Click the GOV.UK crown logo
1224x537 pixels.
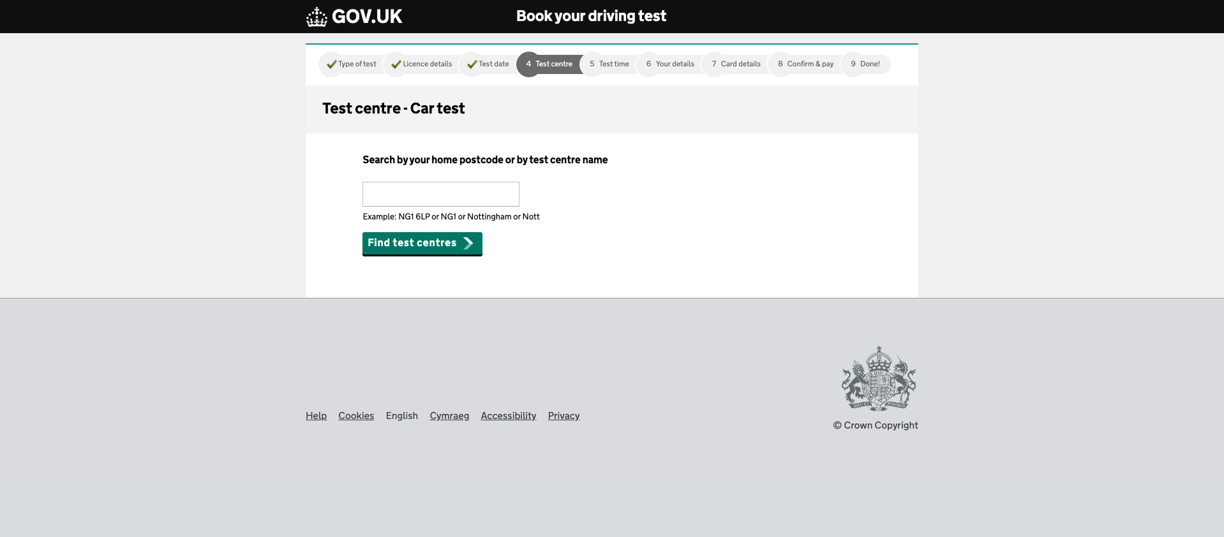tap(317, 17)
